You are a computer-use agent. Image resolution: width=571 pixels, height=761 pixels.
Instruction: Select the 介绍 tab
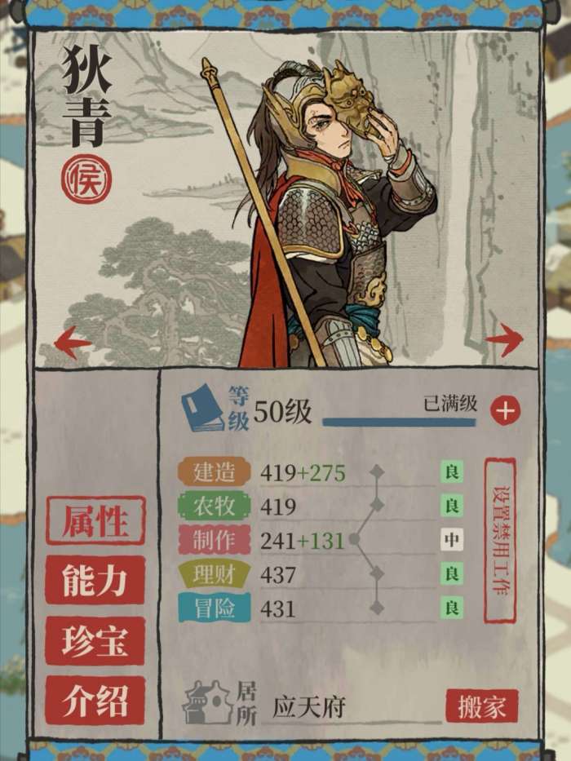[x=95, y=701]
